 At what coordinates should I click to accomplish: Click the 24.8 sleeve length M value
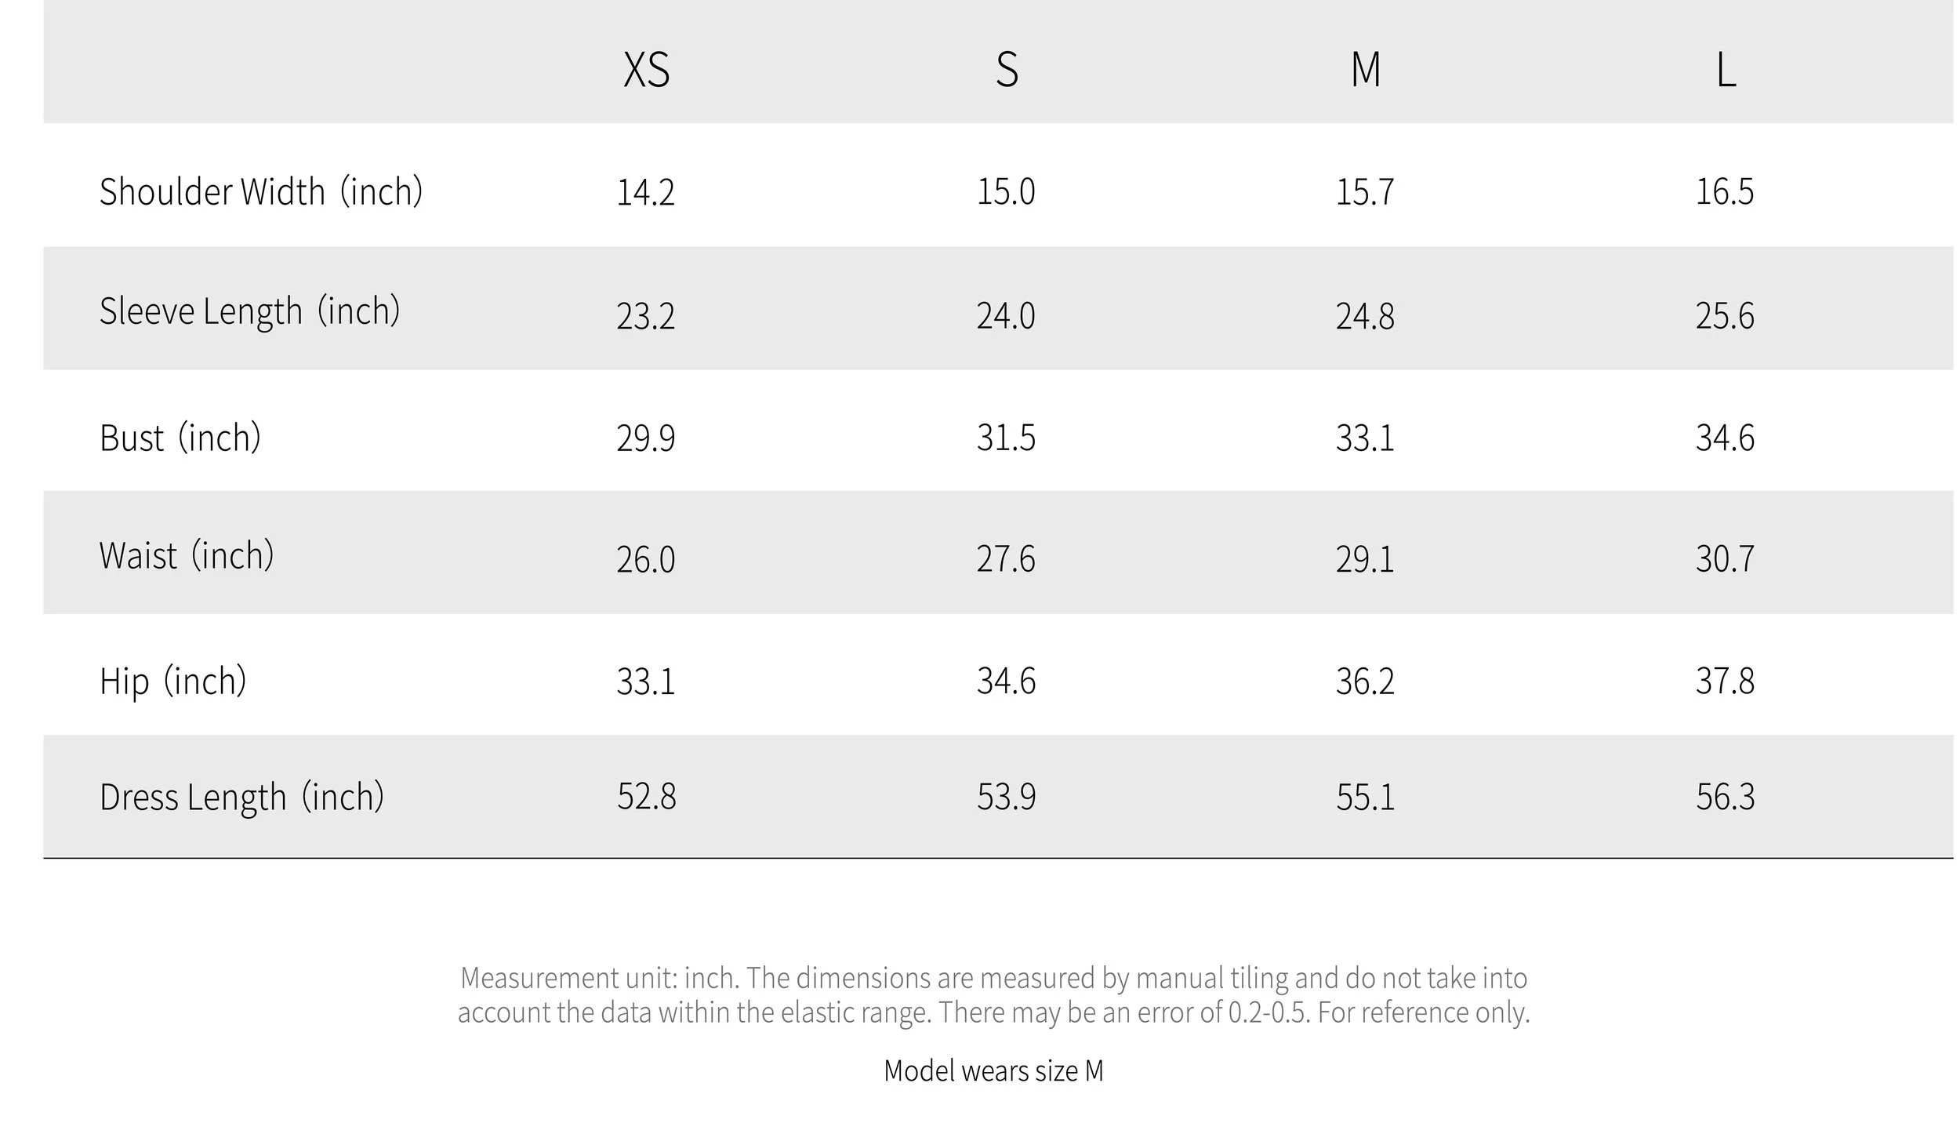point(1365,316)
